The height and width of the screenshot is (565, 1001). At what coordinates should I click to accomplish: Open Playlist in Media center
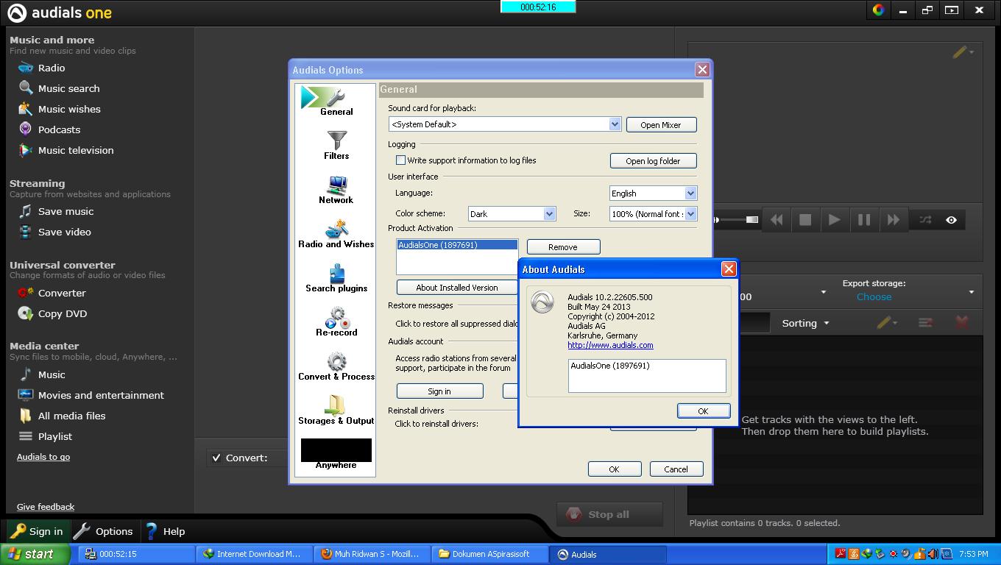coord(46,436)
